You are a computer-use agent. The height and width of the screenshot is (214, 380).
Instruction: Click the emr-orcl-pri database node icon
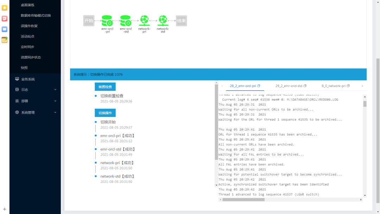(107, 21)
